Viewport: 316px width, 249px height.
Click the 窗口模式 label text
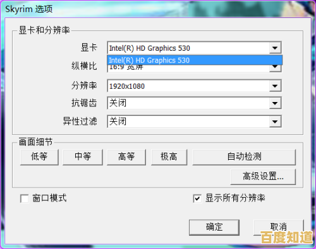49,198
